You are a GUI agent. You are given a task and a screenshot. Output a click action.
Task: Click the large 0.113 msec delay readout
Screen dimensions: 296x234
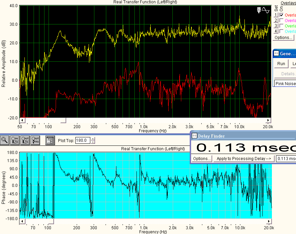(246, 148)
